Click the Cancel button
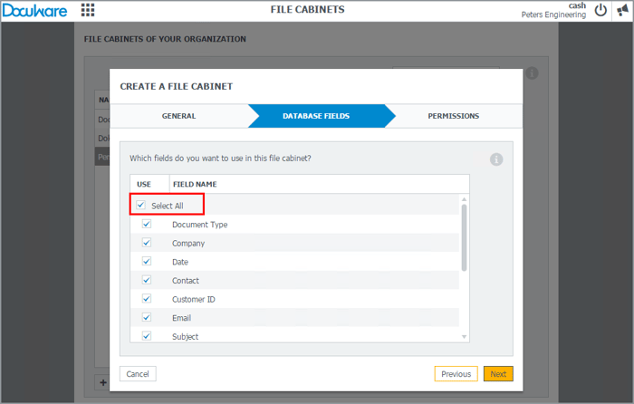Screen dimensions: 634x404 (x=138, y=374)
